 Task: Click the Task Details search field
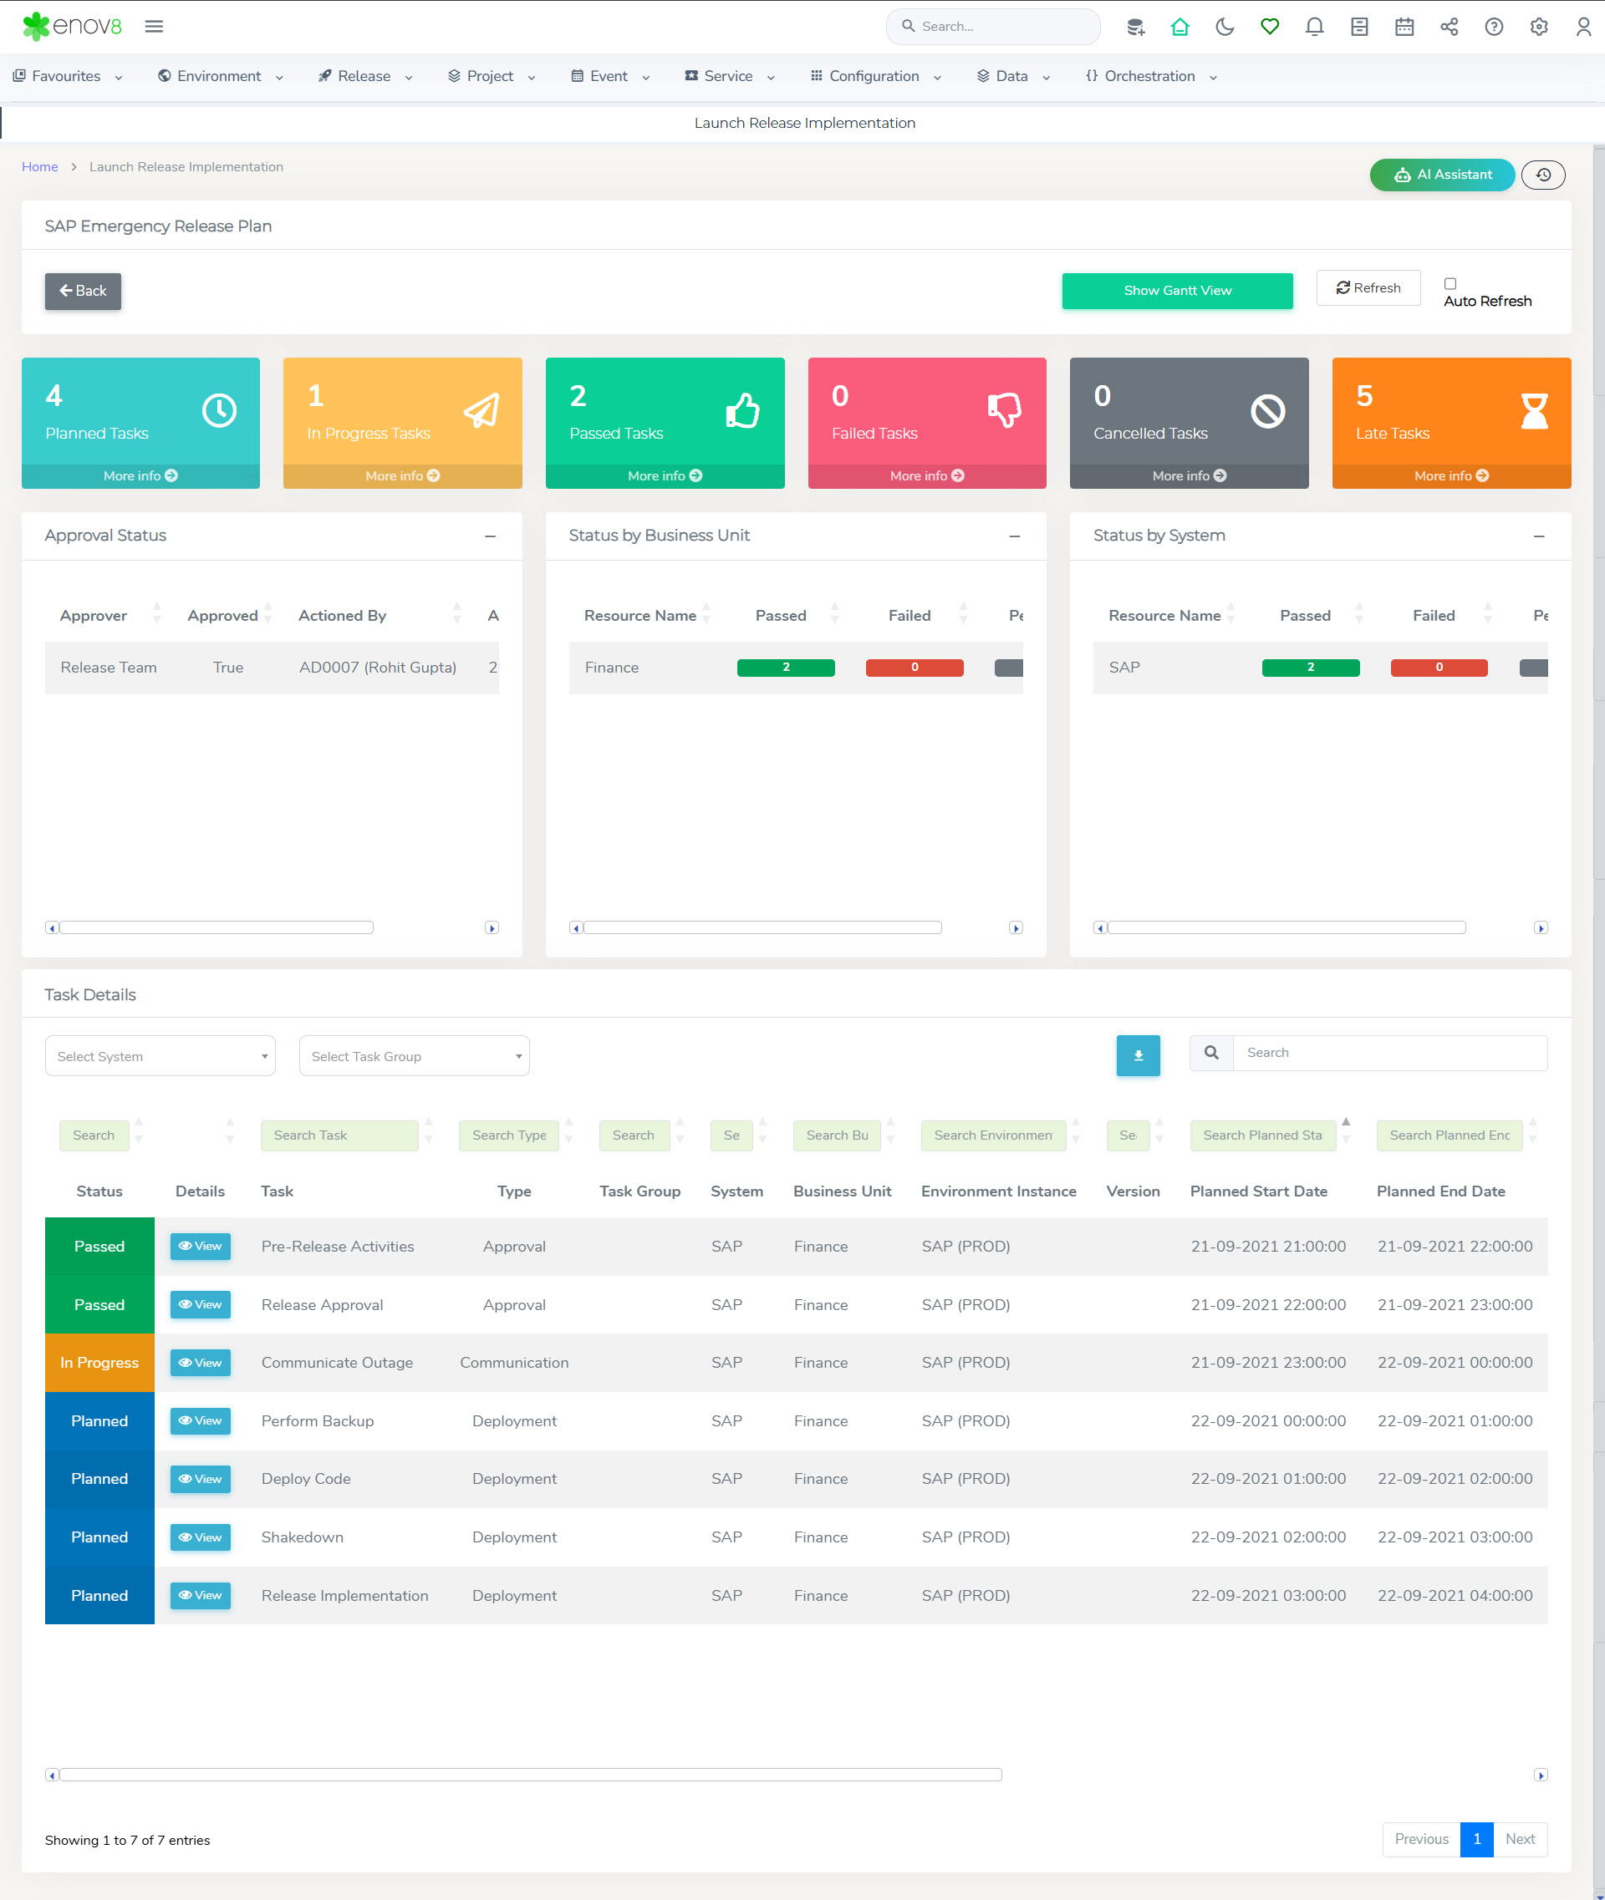tap(1388, 1052)
